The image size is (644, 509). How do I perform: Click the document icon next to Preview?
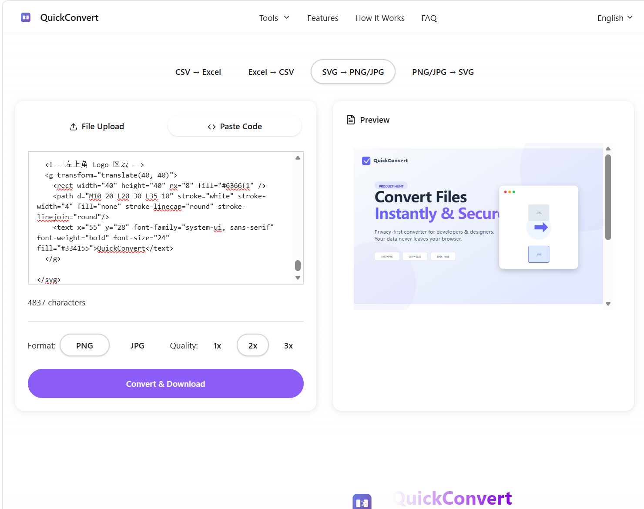(351, 120)
